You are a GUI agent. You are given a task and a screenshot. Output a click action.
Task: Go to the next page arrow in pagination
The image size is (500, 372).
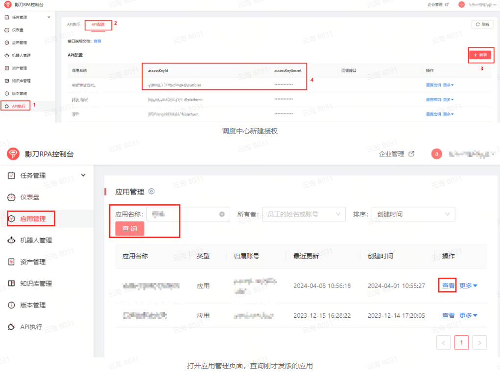click(x=479, y=343)
